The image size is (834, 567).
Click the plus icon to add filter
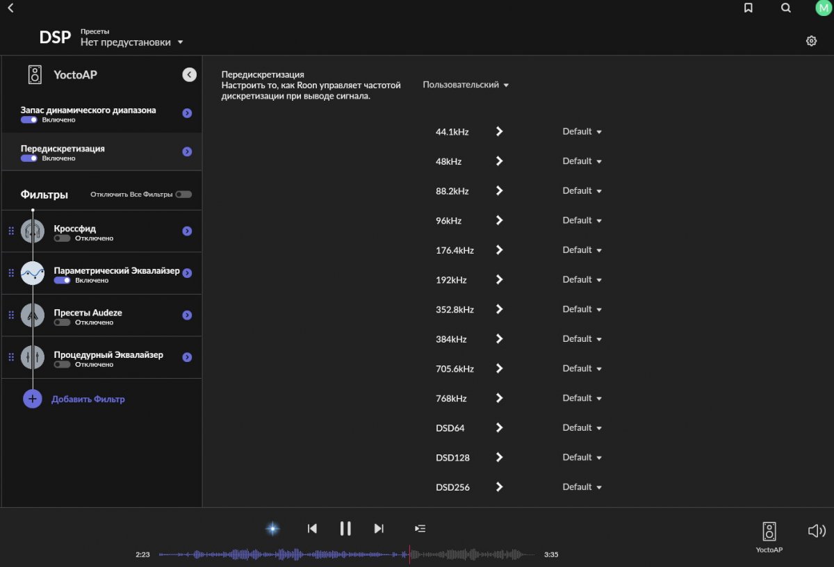click(x=33, y=399)
